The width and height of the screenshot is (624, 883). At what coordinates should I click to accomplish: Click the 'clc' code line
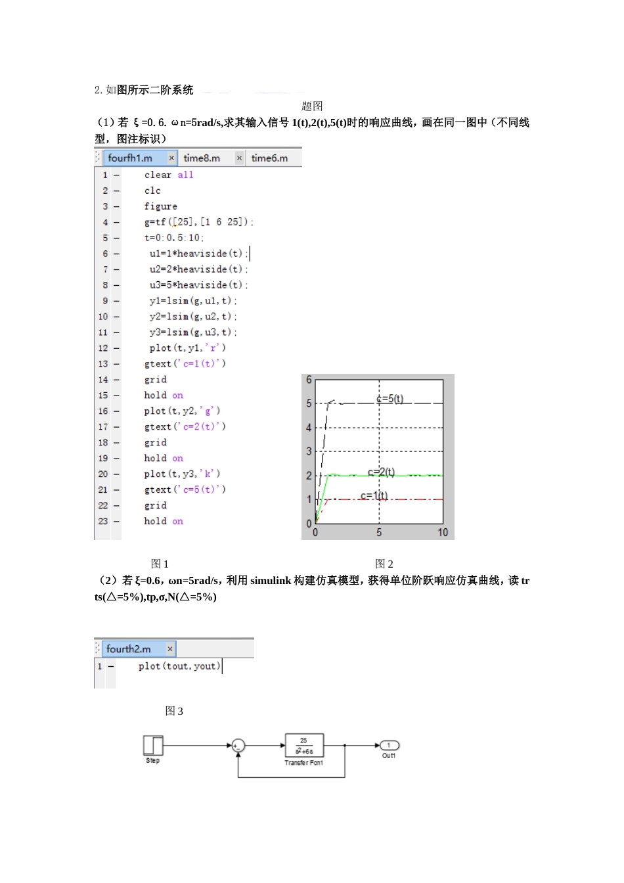pyautogui.click(x=152, y=191)
